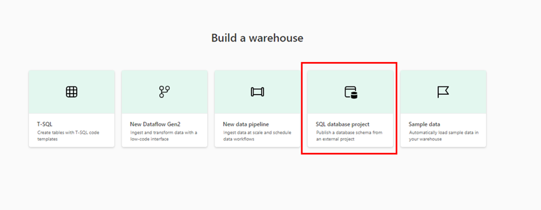Viewport: 541px width, 210px height.
Task: Click the SQL database project icon
Action: click(351, 93)
